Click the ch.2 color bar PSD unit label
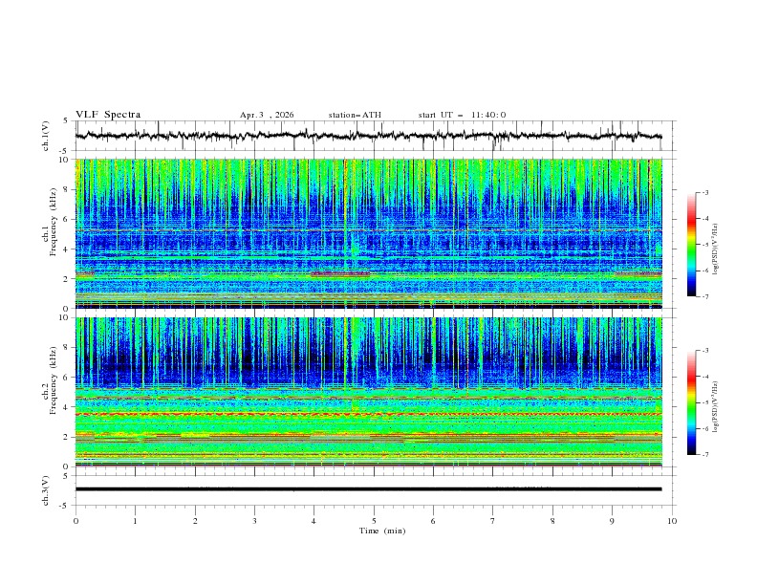757x585 pixels. [716, 406]
